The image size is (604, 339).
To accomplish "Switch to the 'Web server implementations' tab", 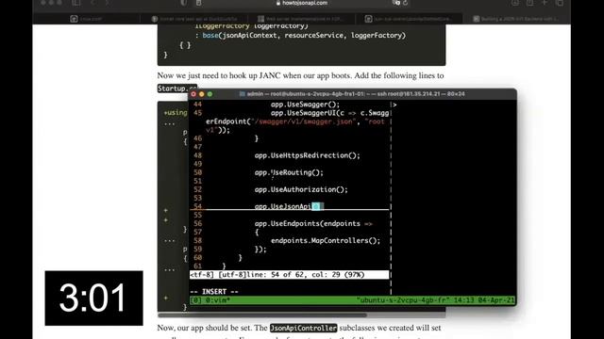I will click(302, 19).
